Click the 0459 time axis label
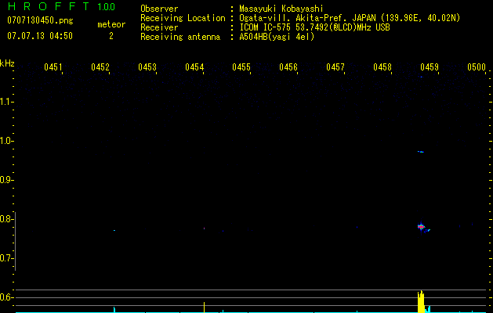The height and width of the screenshot is (313, 493). tap(430, 67)
